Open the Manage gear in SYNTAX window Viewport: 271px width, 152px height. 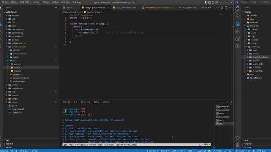click(238, 145)
